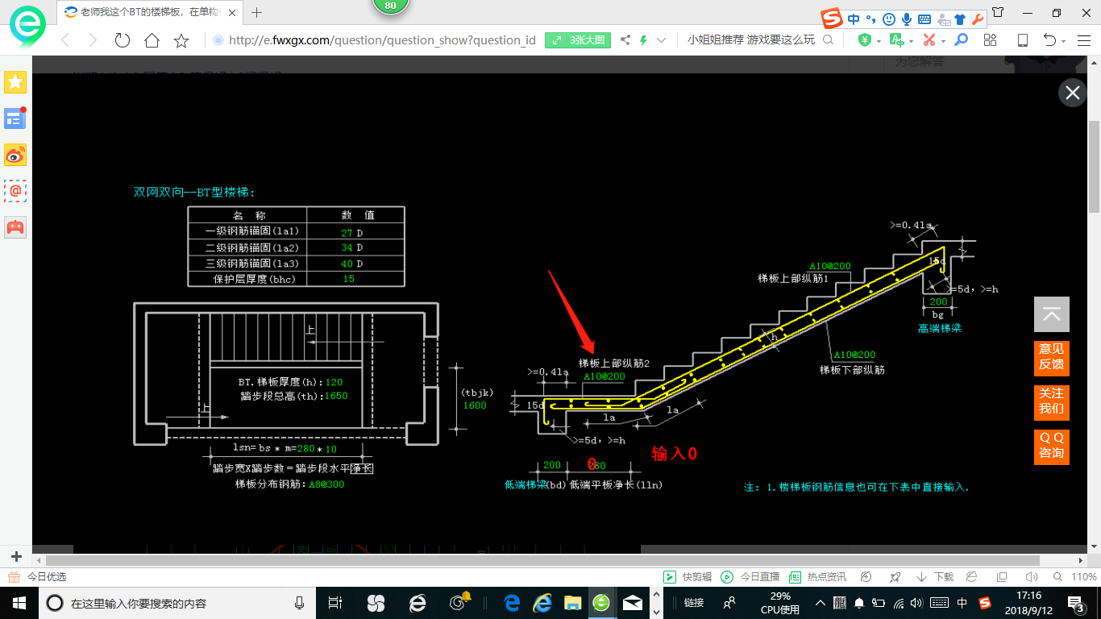Open Task View on the taskbar

(336, 603)
